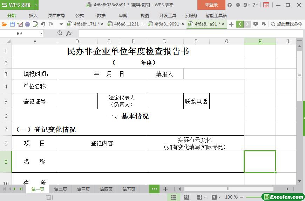The width and height of the screenshot is (305, 201).
Task: Click the open folder icon
Action: coord(4,24)
